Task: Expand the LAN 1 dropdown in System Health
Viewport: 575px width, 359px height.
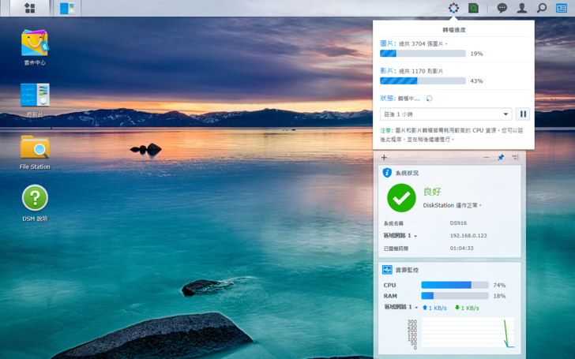Action: [x=415, y=236]
